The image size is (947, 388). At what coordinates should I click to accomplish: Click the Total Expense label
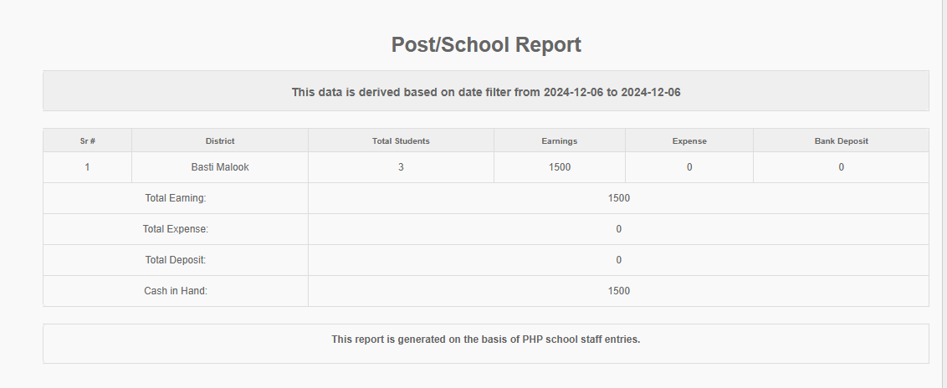[x=176, y=229]
